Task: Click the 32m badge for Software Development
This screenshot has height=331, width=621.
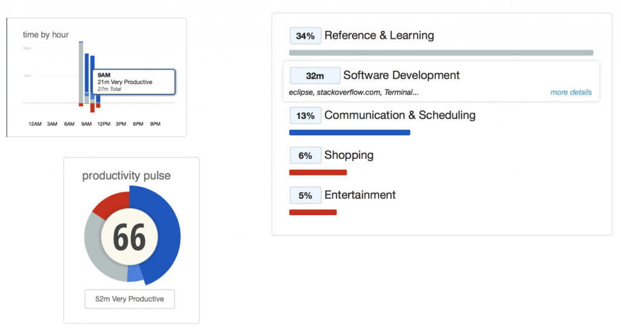Action: coord(315,76)
